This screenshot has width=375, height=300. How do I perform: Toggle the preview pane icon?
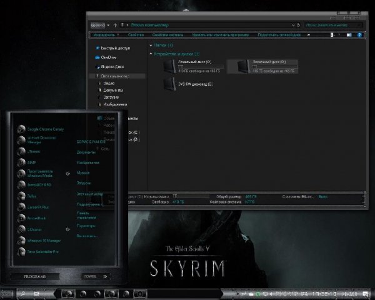click(349, 35)
